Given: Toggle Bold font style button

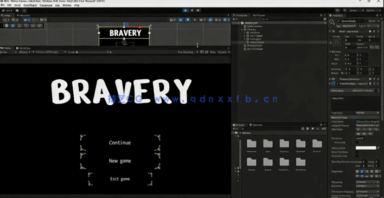Looking at the screenshot, I should point(359,130).
